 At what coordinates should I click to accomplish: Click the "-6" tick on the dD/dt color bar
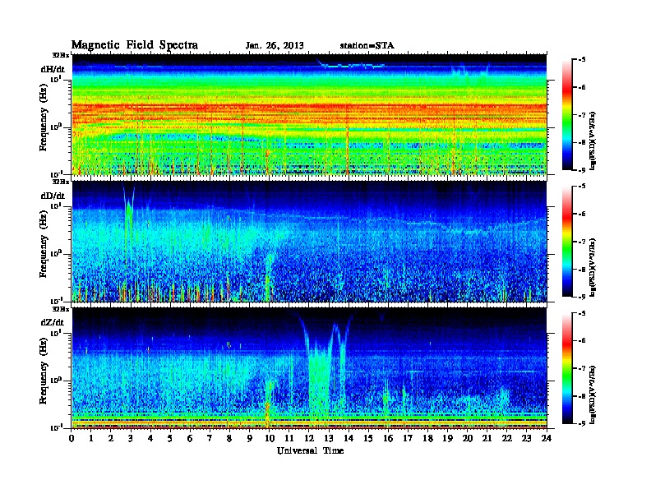point(582,215)
